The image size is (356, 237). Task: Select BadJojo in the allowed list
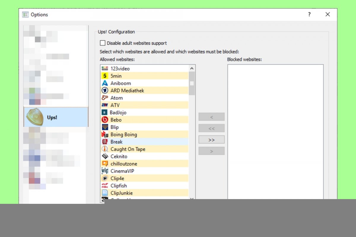coord(144,113)
